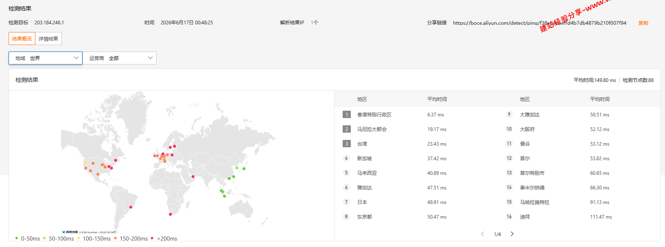Open the 运营商 全部 dropdown
665x247 pixels.
(120, 58)
